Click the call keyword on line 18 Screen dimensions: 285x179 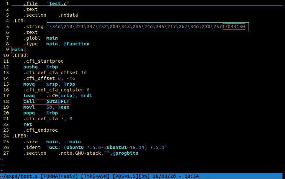[x=29, y=101]
